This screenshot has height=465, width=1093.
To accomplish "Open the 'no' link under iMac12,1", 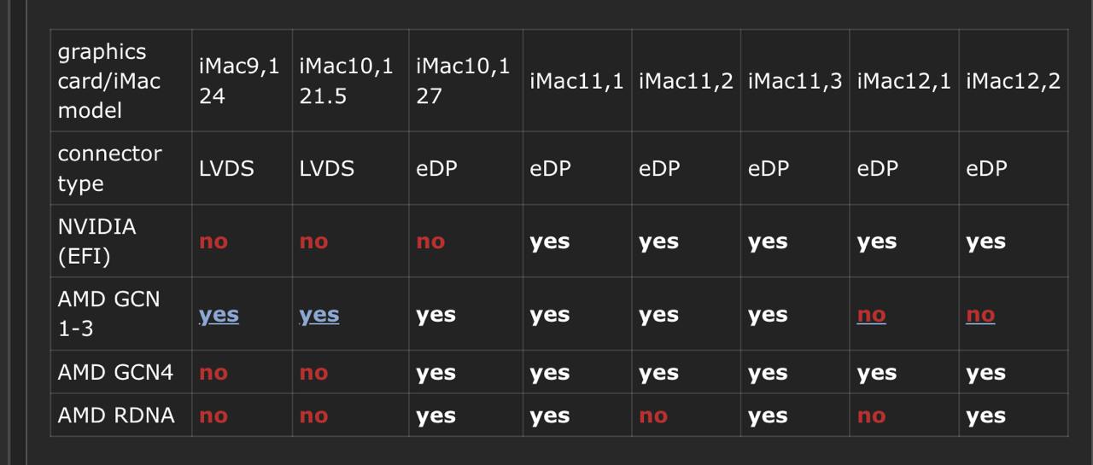I will (x=871, y=315).
